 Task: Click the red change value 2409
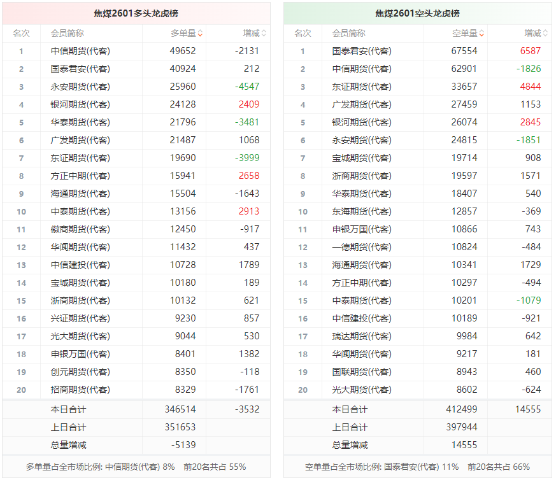point(249,104)
